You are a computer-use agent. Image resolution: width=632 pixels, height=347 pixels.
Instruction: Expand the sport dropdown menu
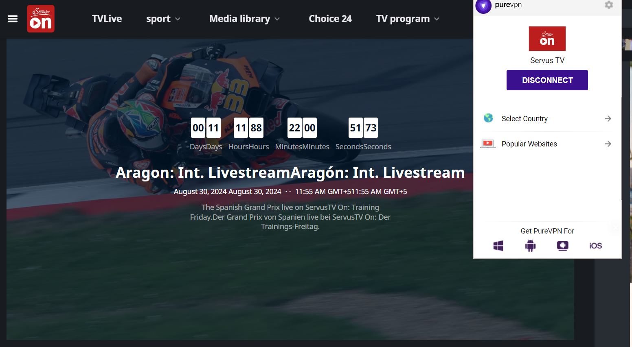click(163, 19)
